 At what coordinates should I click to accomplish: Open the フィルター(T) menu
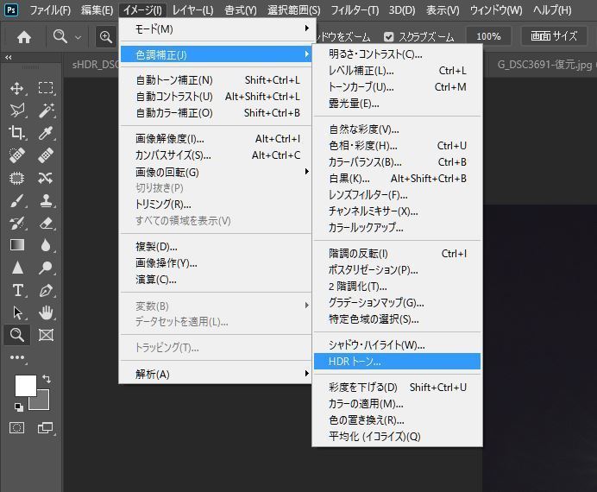355,10
